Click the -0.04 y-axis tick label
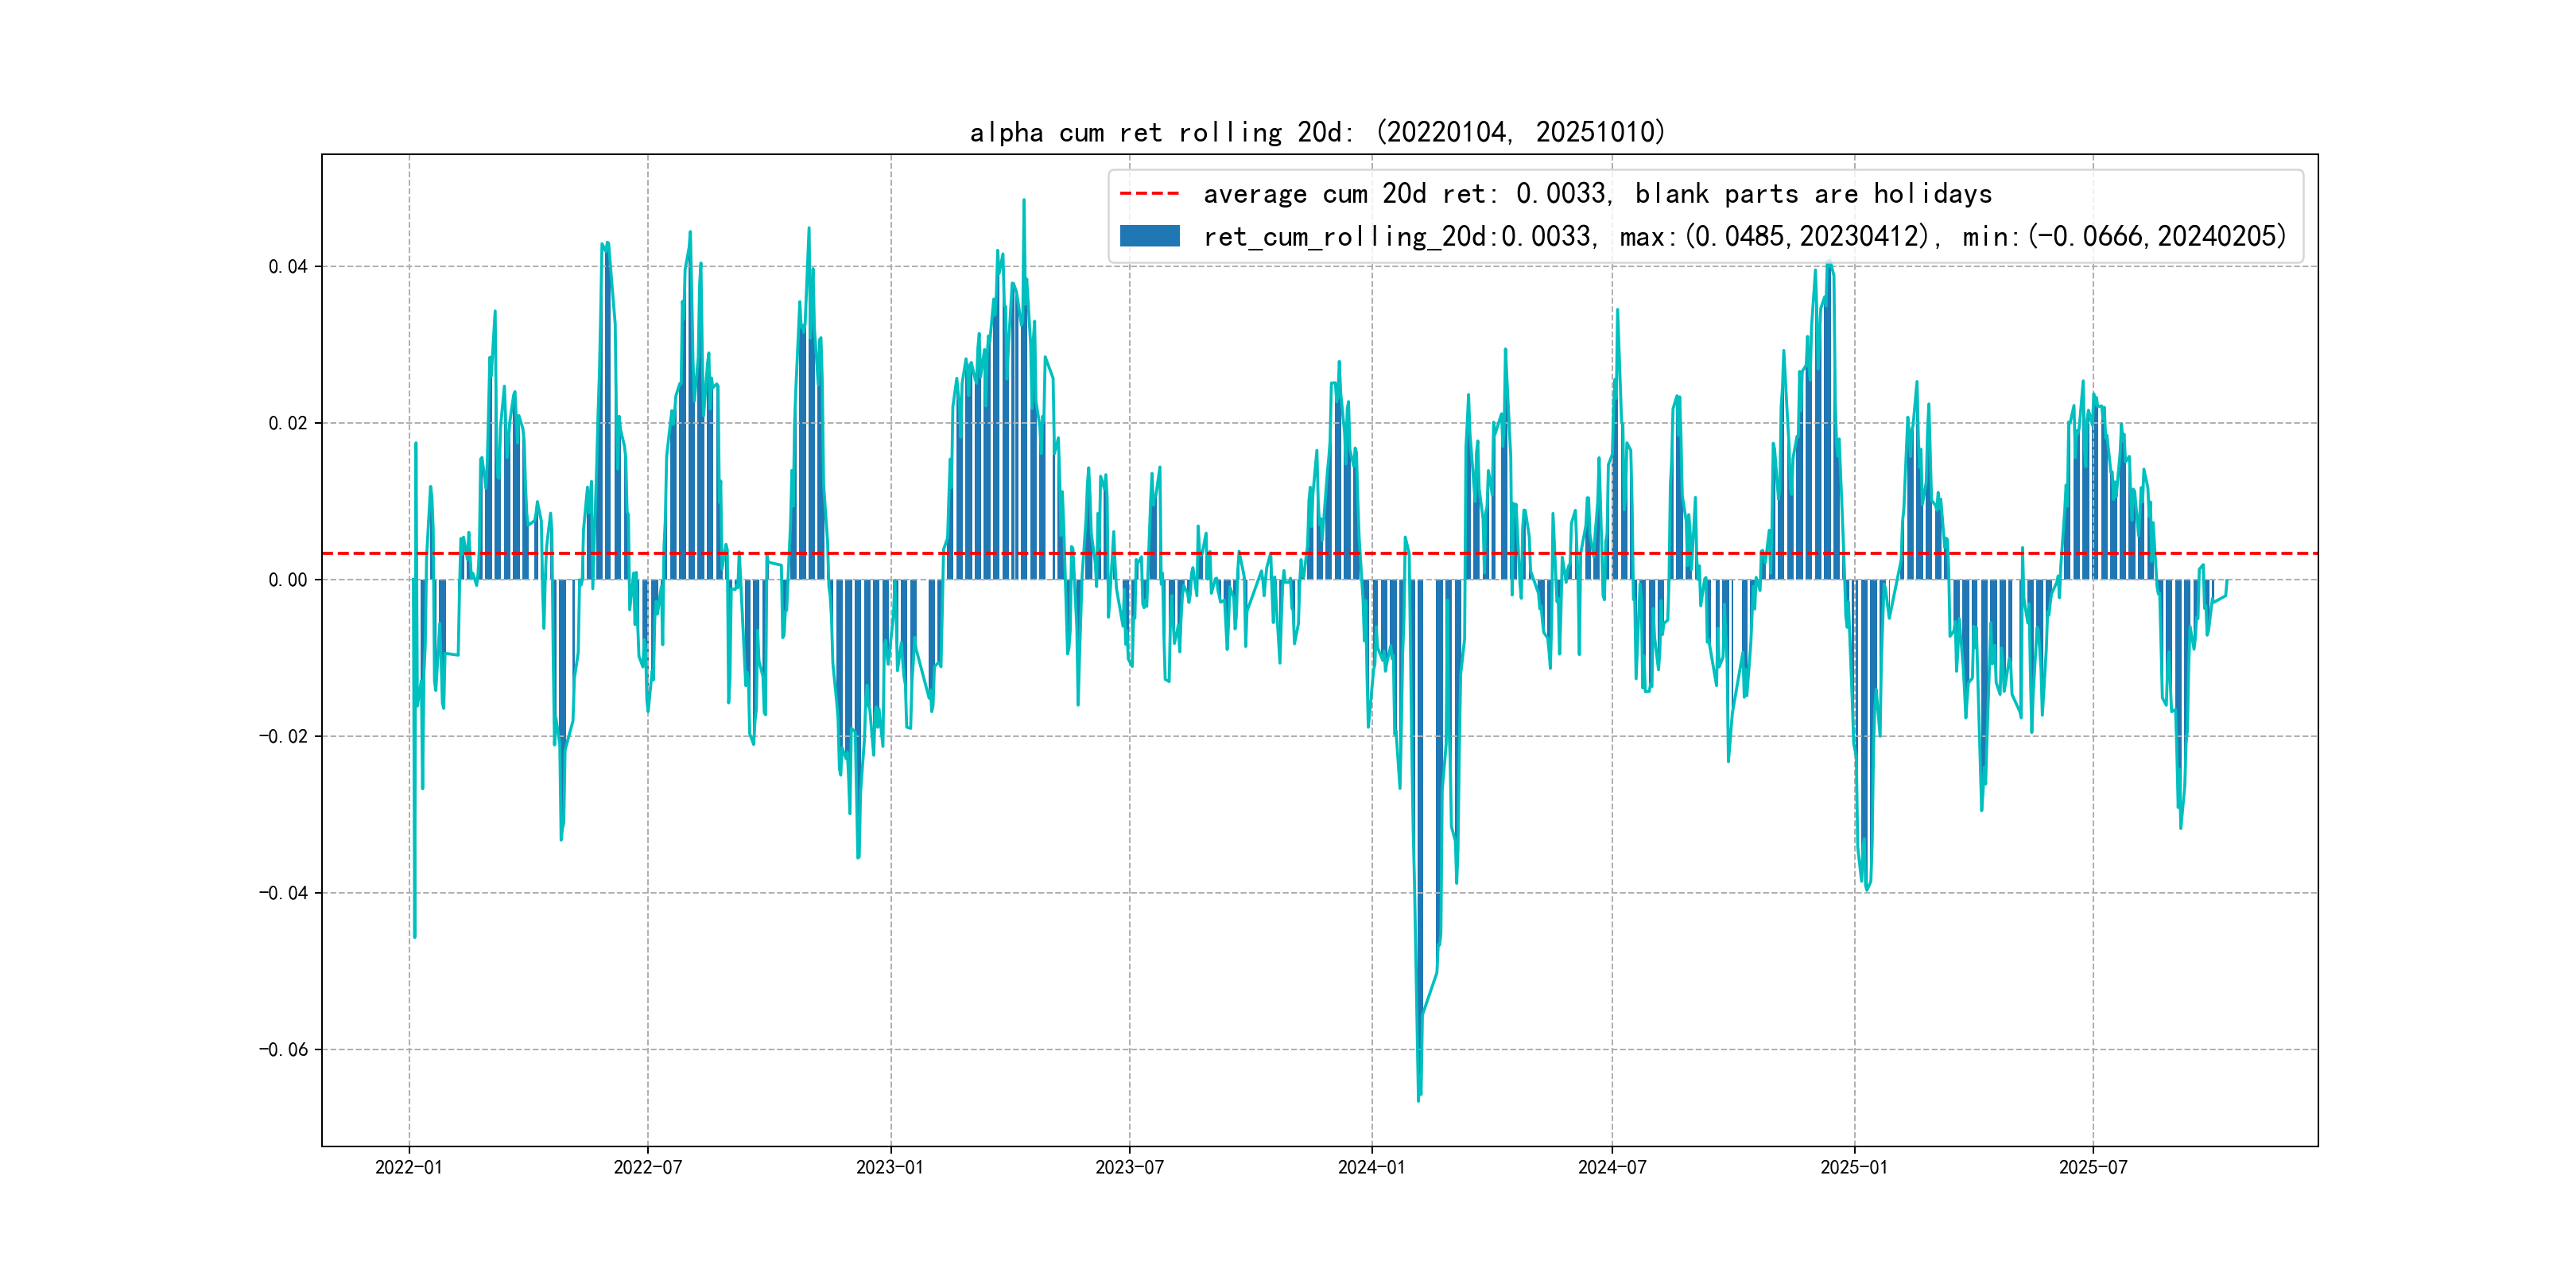 click(x=283, y=893)
